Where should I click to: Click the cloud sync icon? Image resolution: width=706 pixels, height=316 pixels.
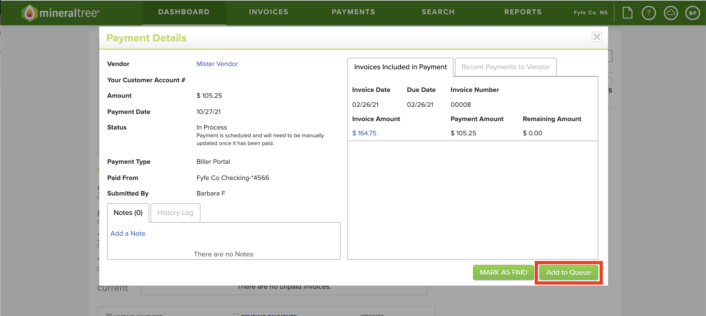click(x=671, y=13)
